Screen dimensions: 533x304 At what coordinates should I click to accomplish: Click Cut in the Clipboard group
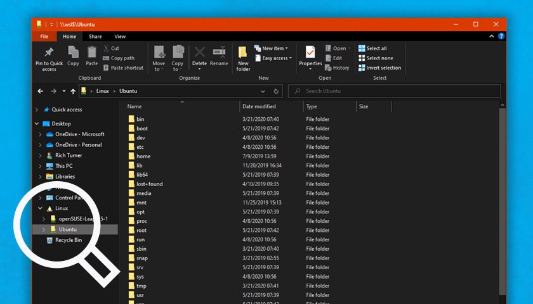[111, 48]
